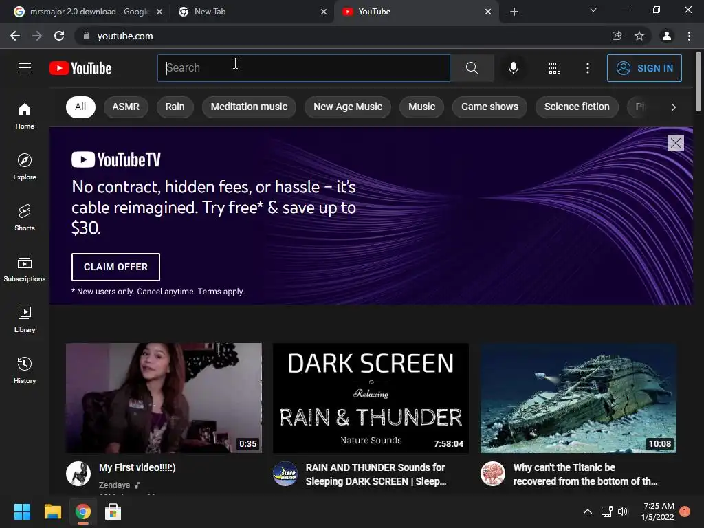Select the New-Age Music chip

348,107
